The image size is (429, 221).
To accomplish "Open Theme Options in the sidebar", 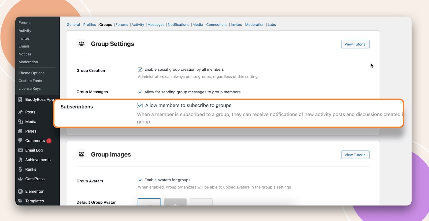I will coord(32,73).
